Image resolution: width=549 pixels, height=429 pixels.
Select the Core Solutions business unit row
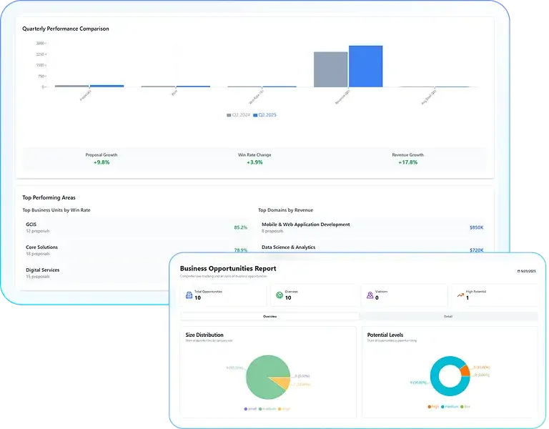(136, 250)
